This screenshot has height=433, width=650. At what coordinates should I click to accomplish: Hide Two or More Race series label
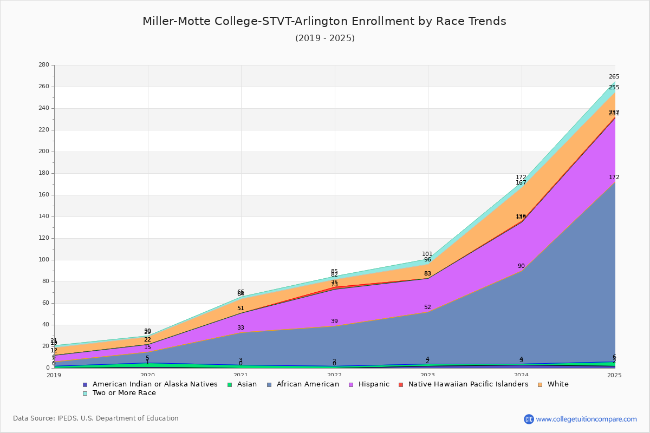pos(124,393)
